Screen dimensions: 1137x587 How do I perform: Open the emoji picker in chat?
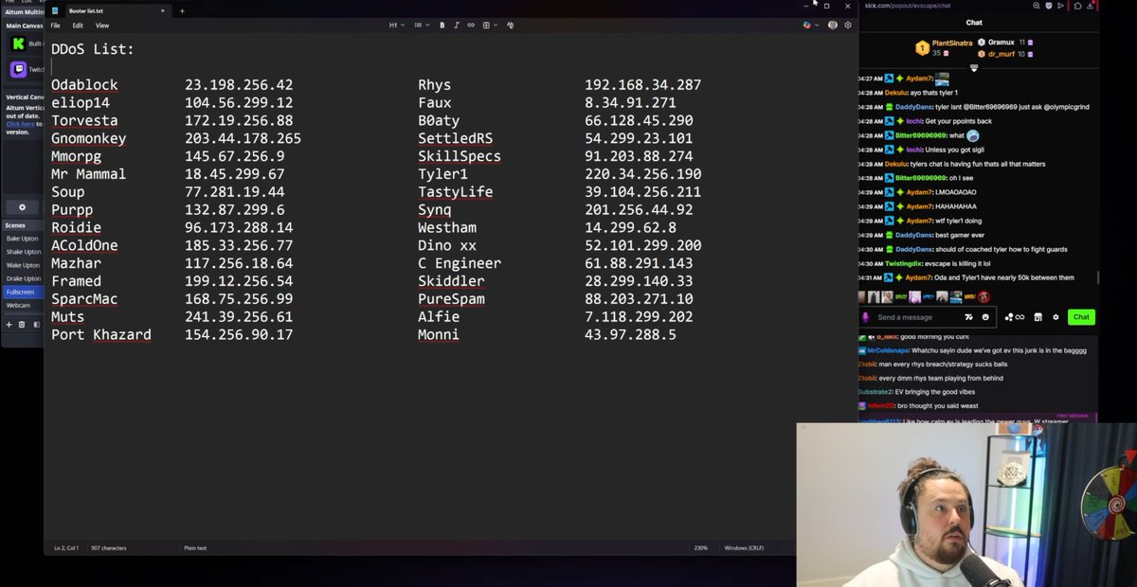click(985, 317)
